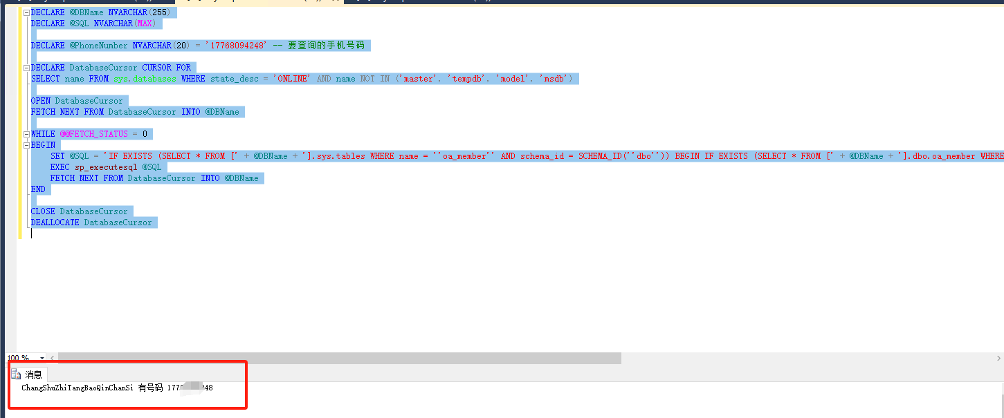This screenshot has height=418, width=1004.
Task: Click the horizontal scrollbar right arrow
Action: pos(998,359)
